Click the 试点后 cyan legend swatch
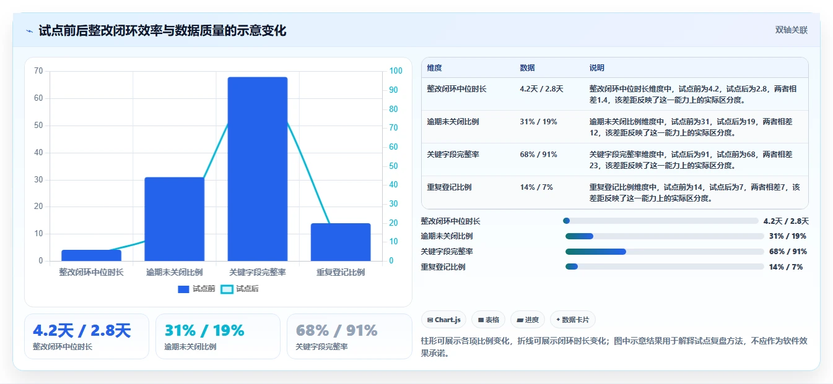Viewport: 833px width, 384px height. click(x=227, y=289)
